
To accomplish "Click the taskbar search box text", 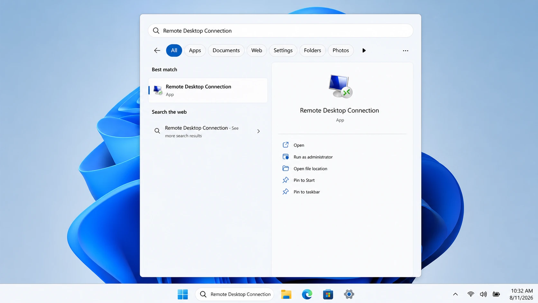I will point(240,294).
